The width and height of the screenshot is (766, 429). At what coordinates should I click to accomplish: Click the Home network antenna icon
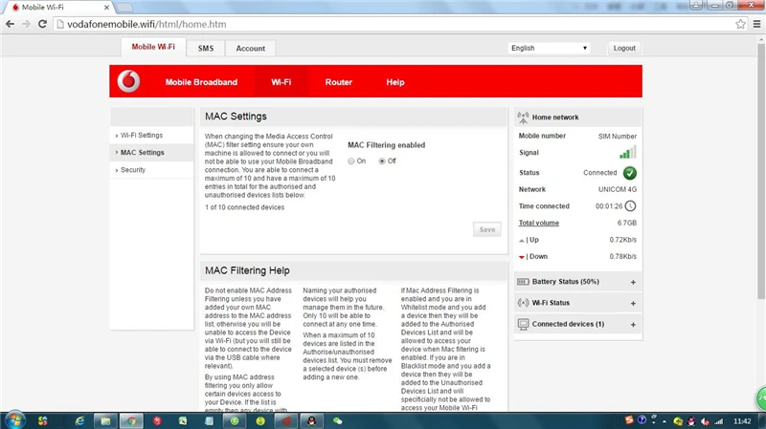(523, 118)
